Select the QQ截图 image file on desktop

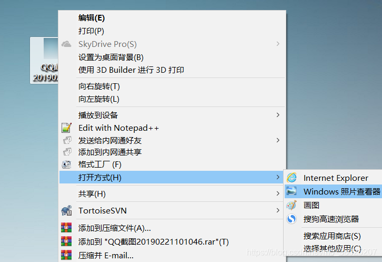click(x=44, y=60)
